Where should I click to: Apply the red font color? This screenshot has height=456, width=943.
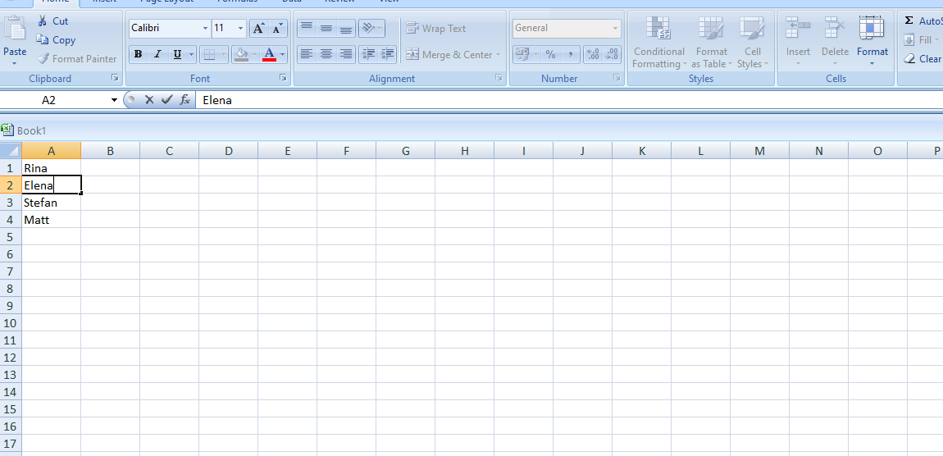point(270,55)
